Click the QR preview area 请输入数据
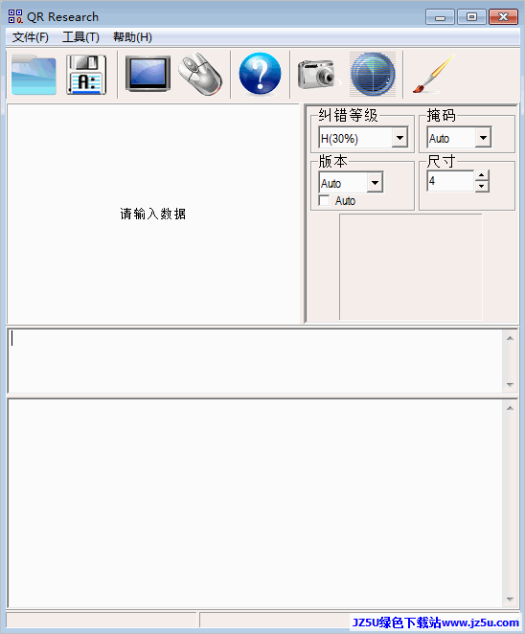The image size is (525, 634). [153, 214]
